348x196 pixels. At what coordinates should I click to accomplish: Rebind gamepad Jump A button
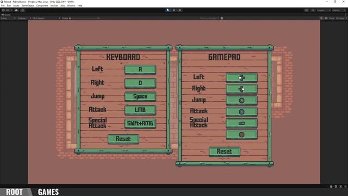click(x=241, y=100)
